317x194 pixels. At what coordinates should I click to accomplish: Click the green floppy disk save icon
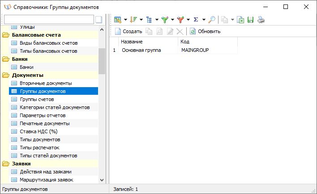pyautogui.click(x=250, y=20)
